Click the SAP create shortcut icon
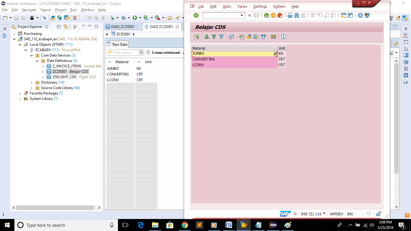411x231 pixels. (350, 15)
